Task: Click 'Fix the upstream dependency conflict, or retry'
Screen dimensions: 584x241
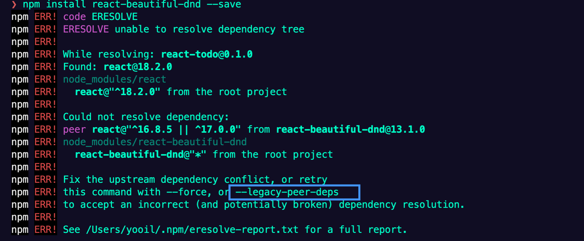Action: tap(195, 179)
